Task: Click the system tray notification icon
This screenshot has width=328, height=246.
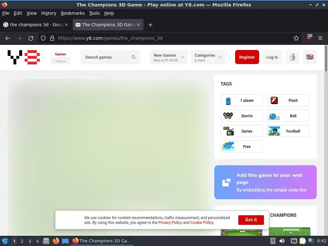Action: point(311,241)
